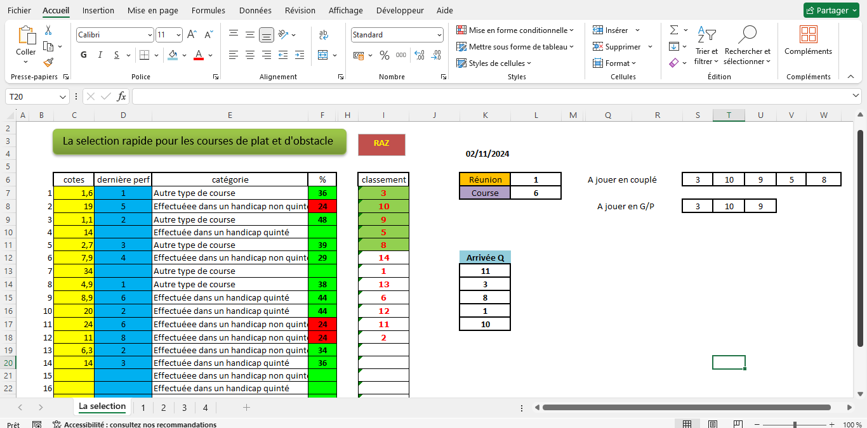The image size is (867, 428).
Task: Align text right in Alignement group
Action: [x=267, y=55]
